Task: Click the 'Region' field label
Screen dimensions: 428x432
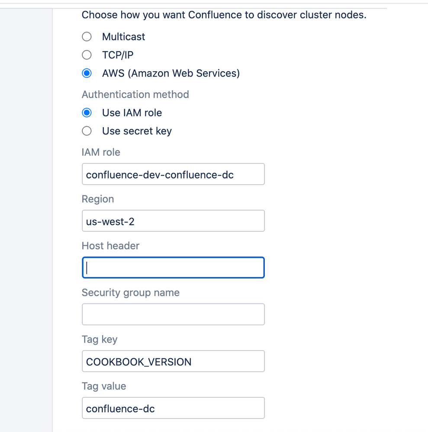Action: [x=98, y=199]
